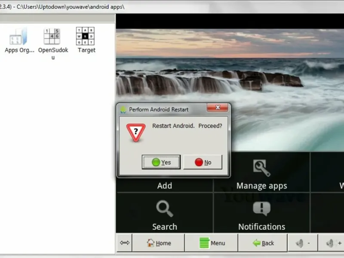344x258 pixels.
Task: Toggle panel with the double-arrow button
Action: (x=124, y=243)
